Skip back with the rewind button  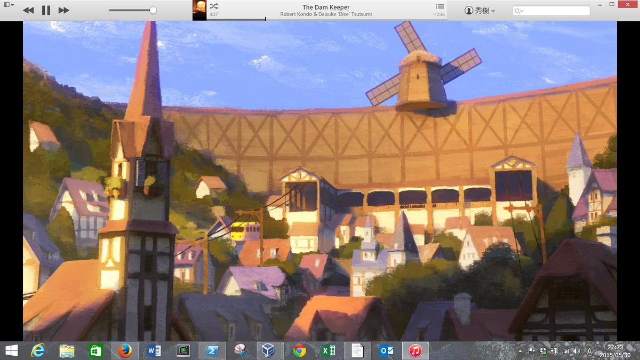click(x=29, y=10)
